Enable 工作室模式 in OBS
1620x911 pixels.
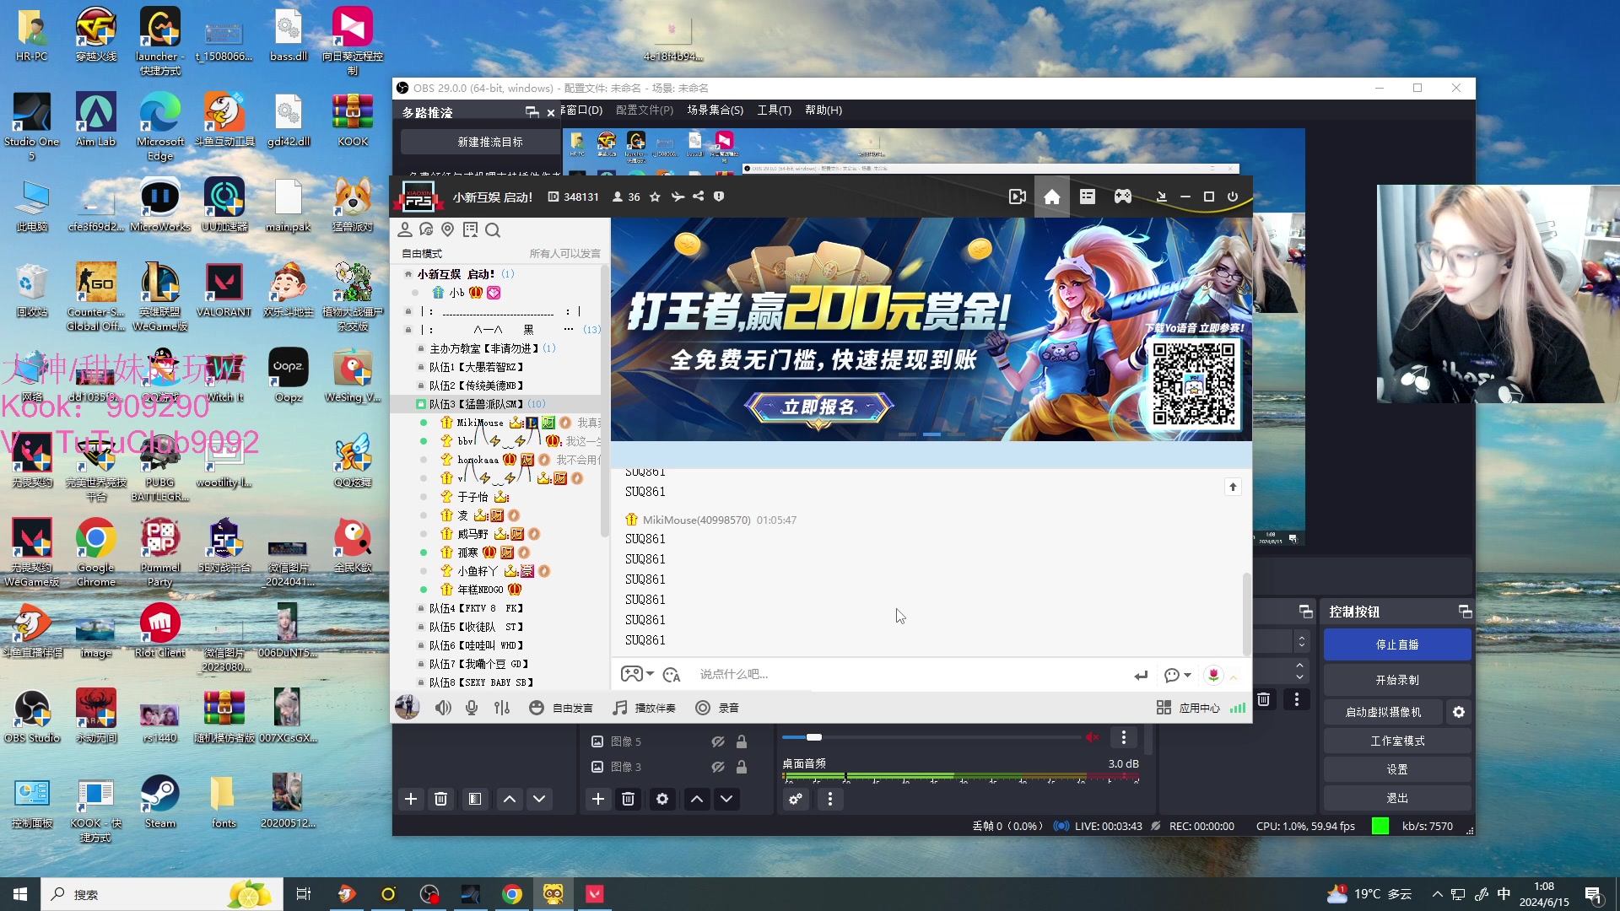tap(1397, 741)
